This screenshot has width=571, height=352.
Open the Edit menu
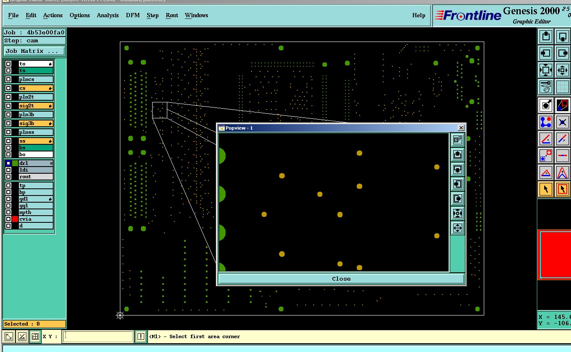coord(31,15)
